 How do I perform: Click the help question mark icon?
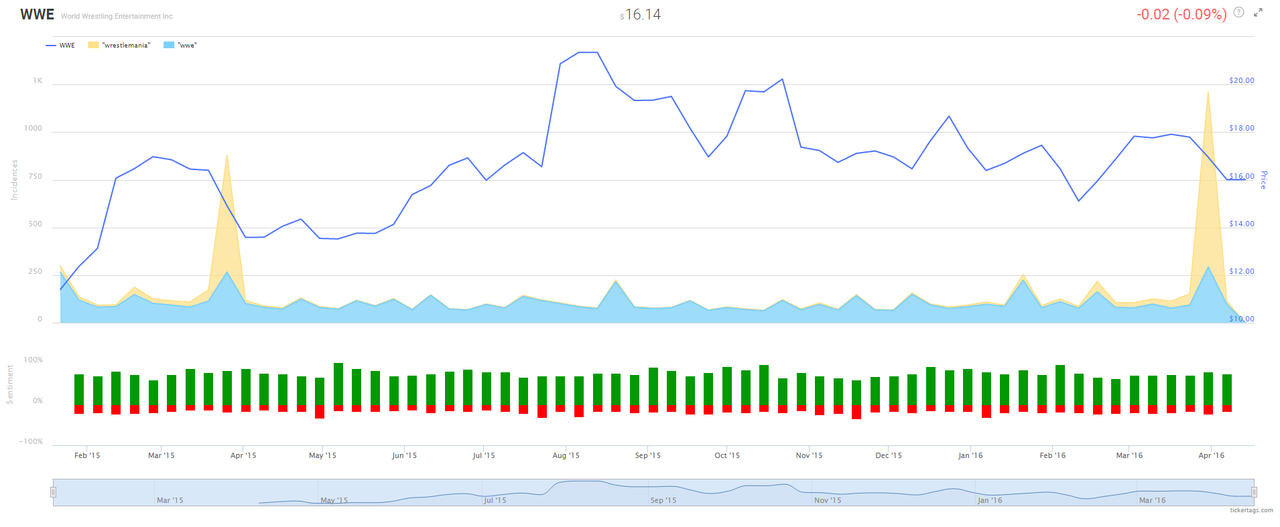[1239, 12]
